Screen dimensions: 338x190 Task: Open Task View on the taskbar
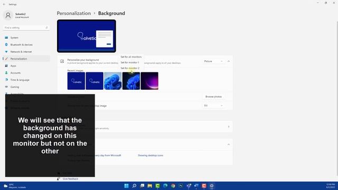pos(142,186)
